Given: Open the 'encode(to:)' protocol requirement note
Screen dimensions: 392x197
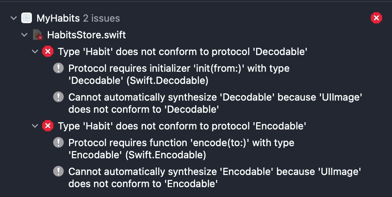Looking at the screenshot, I should (181, 149).
